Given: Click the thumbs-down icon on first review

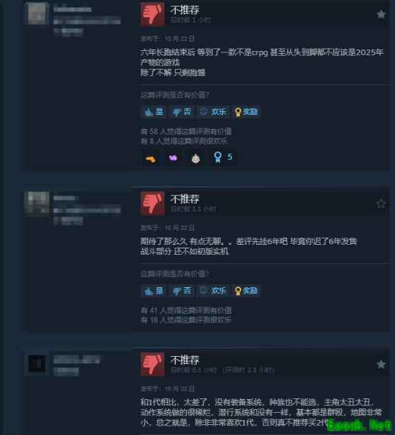Looking at the screenshot, I should point(152,14).
